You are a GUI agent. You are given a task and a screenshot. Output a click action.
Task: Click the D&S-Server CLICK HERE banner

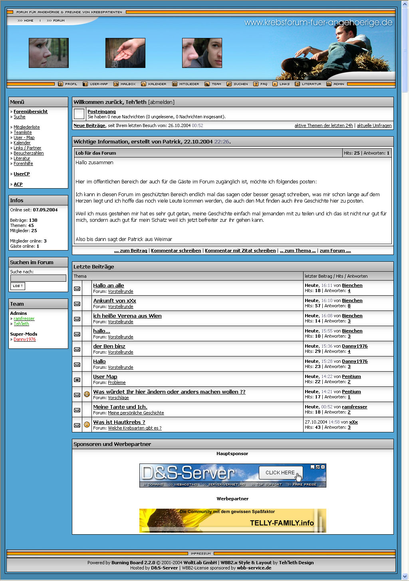pyautogui.click(x=232, y=475)
